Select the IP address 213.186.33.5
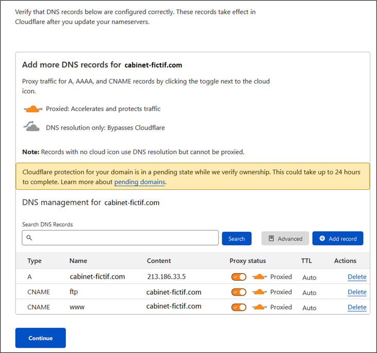Image resolution: width=377 pixels, height=353 pixels. coord(167,277)
